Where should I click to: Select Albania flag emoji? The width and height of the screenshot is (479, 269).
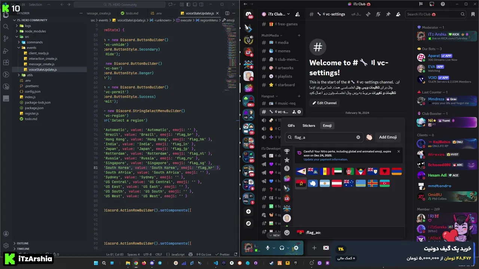coord(384,171)
